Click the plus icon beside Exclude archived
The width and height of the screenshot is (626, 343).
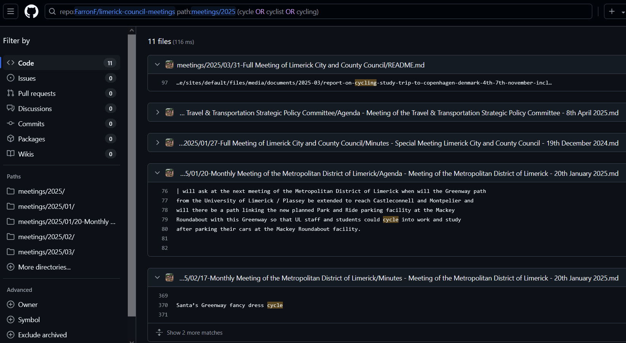click(11, 335)
